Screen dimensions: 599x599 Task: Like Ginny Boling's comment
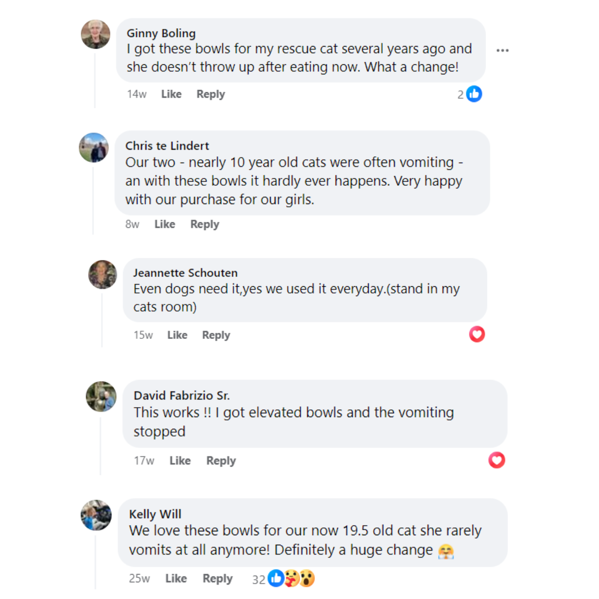point(171,94)
